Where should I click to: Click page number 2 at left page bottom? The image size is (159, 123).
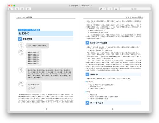tap(46, 109)
